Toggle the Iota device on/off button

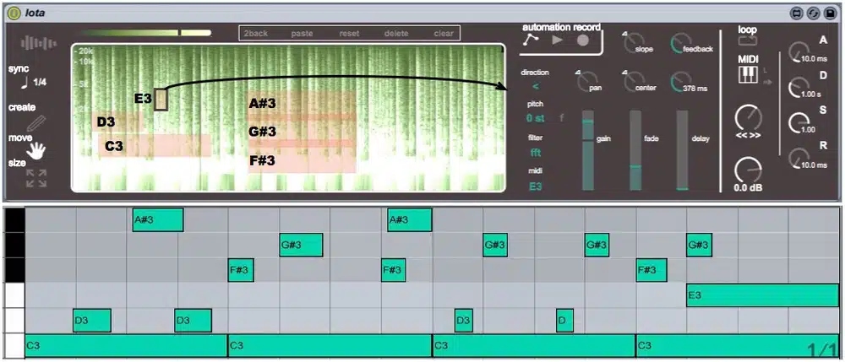coord(14,13)
